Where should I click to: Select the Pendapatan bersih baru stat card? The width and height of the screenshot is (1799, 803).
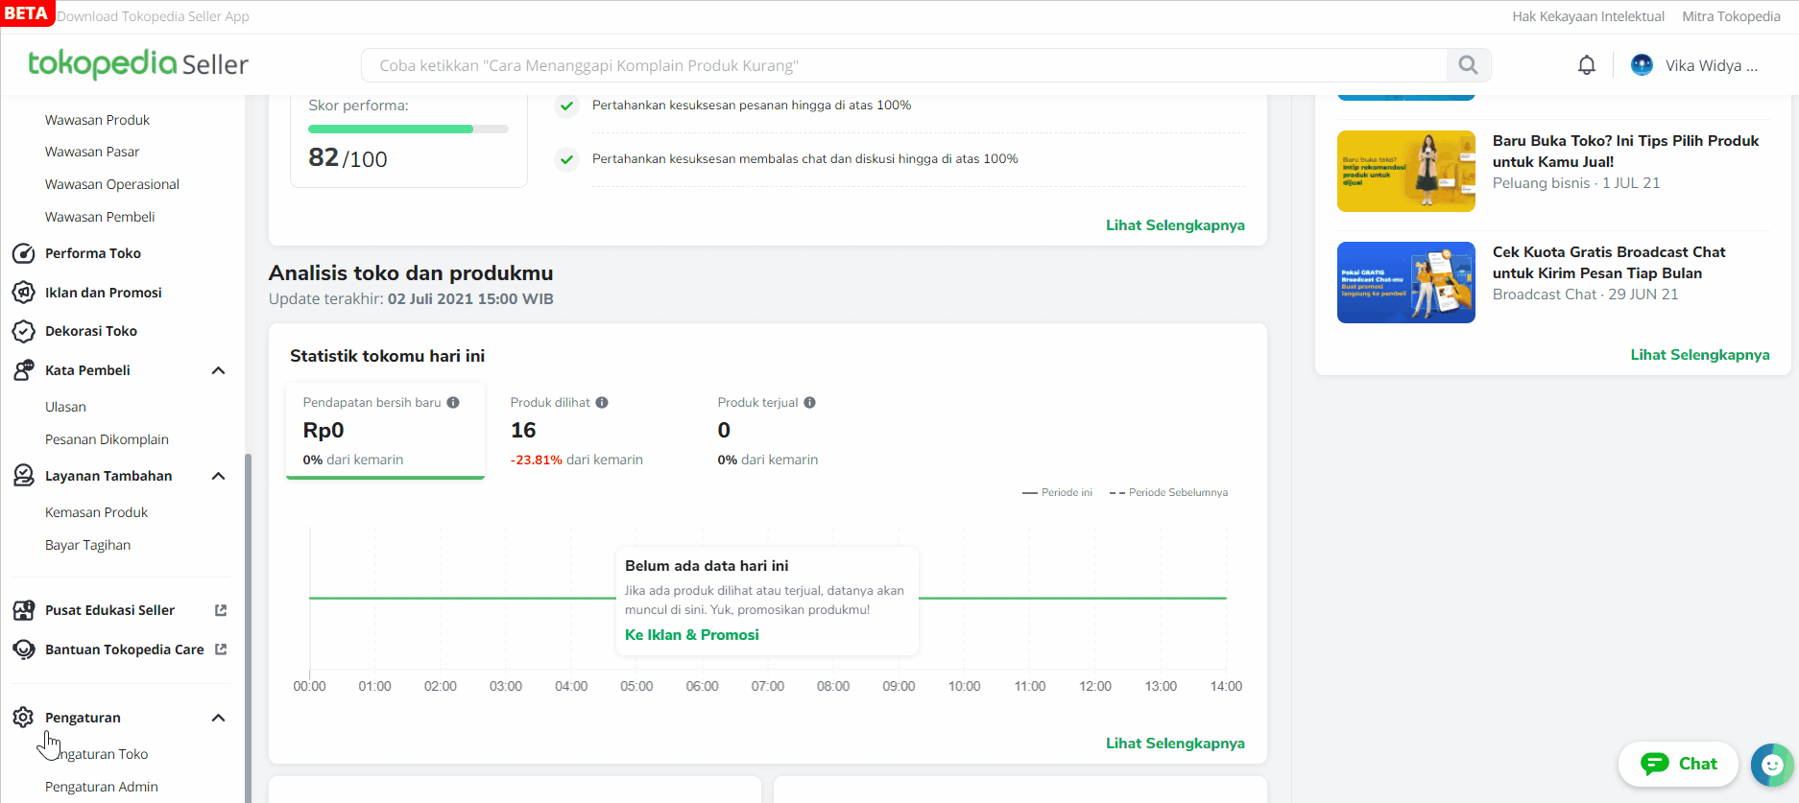point(385,431)
